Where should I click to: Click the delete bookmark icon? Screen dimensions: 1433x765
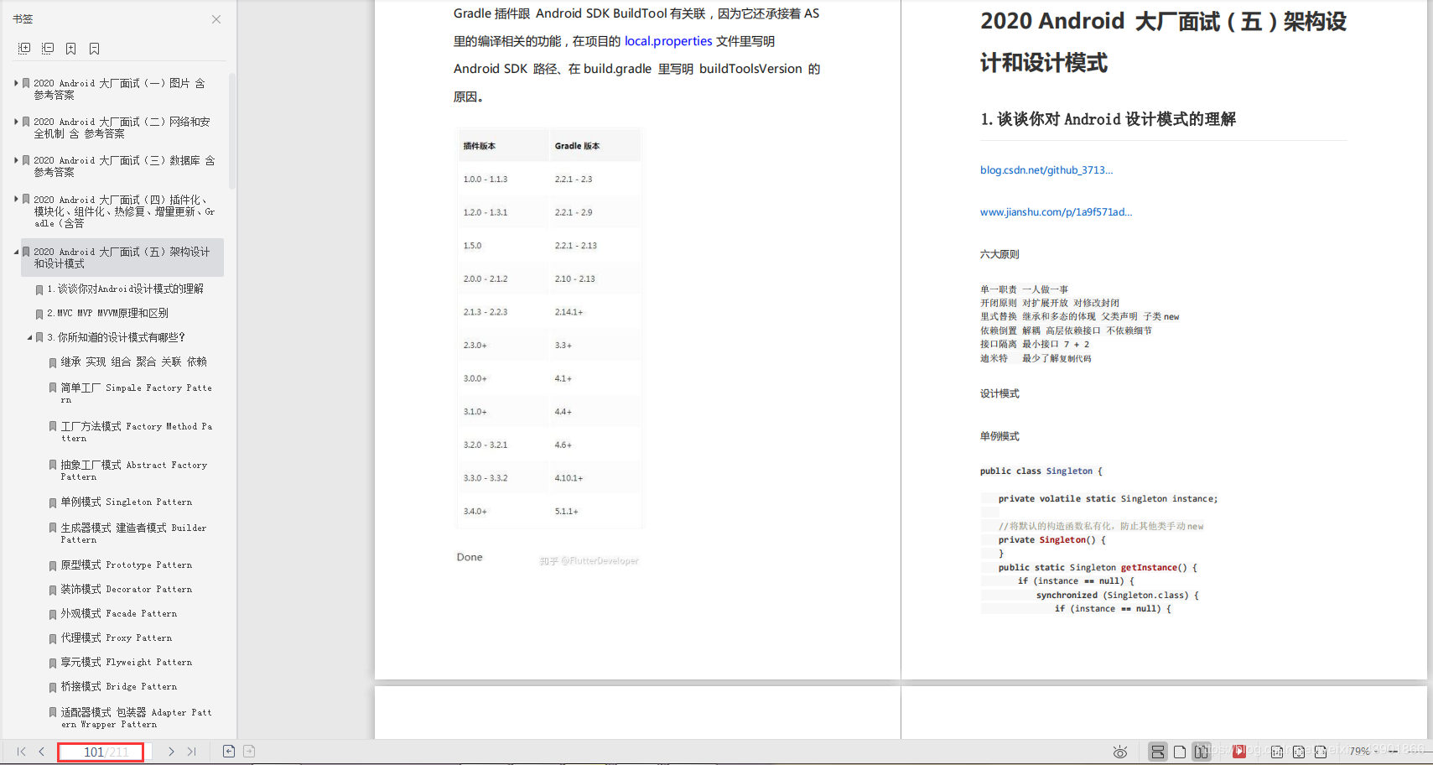(95, 49)
